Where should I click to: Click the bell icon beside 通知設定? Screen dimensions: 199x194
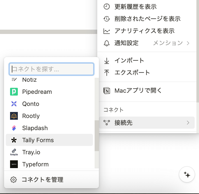point(107,43)
